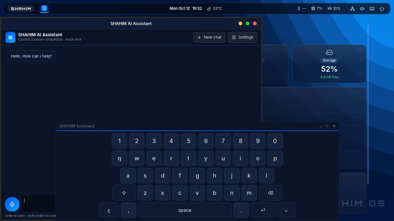This screenshot has width=394, height=221.
Task: Click the storage drive icon in widget
Action: [329, 52]
